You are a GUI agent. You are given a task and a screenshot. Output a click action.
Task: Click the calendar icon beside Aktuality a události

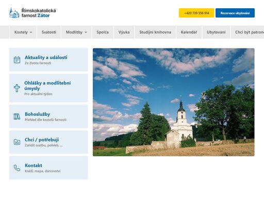pyautogui.click(x=17, y=60)
